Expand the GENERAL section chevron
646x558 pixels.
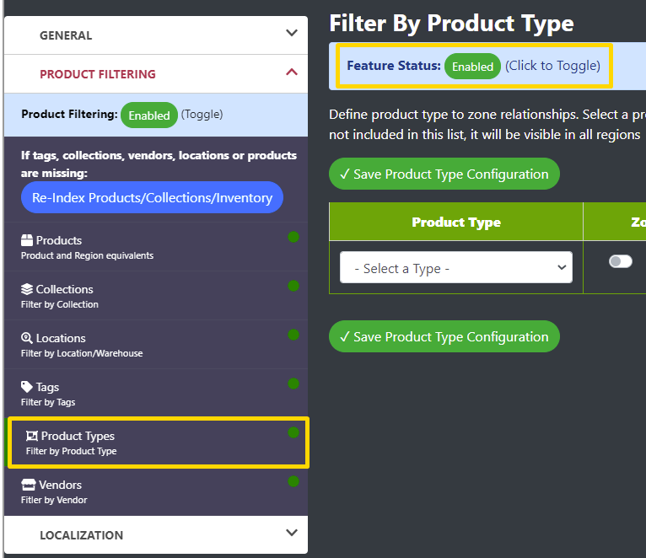[x=292, y=33]
